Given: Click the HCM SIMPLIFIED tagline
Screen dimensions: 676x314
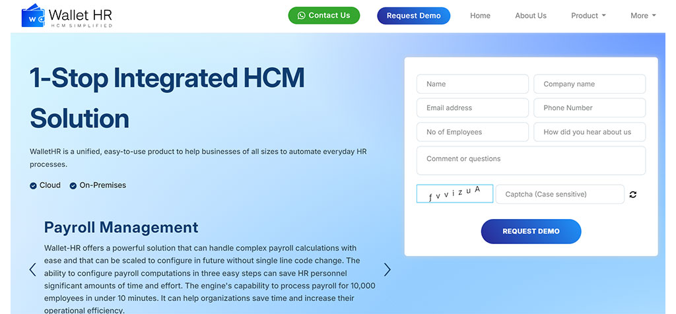Looking at the screenshot, I should tap(81, 26).
